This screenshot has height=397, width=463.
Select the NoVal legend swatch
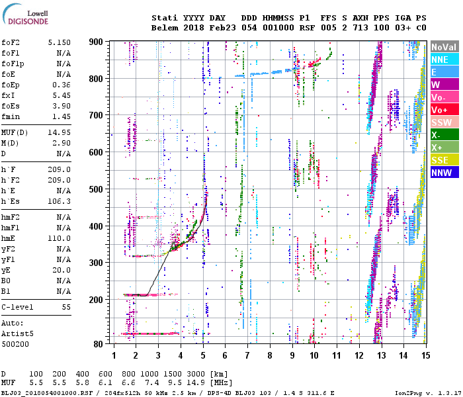(444, 47)
